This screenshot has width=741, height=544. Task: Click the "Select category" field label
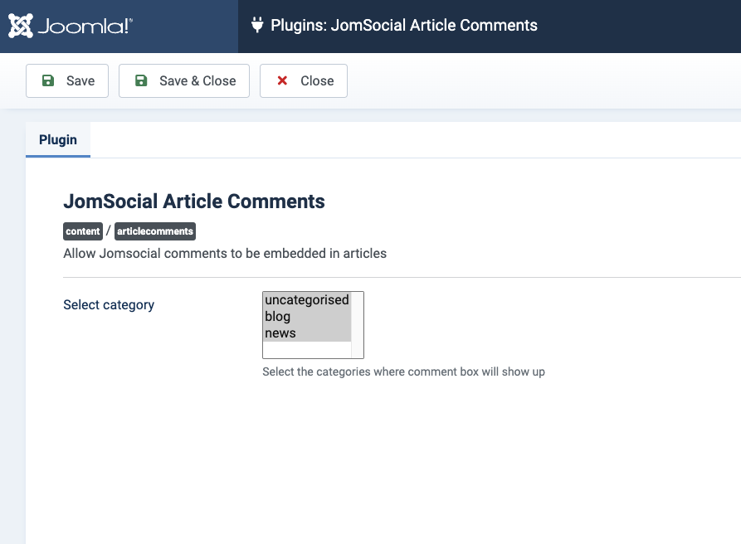pyautogui.click(x=109, y=305)
